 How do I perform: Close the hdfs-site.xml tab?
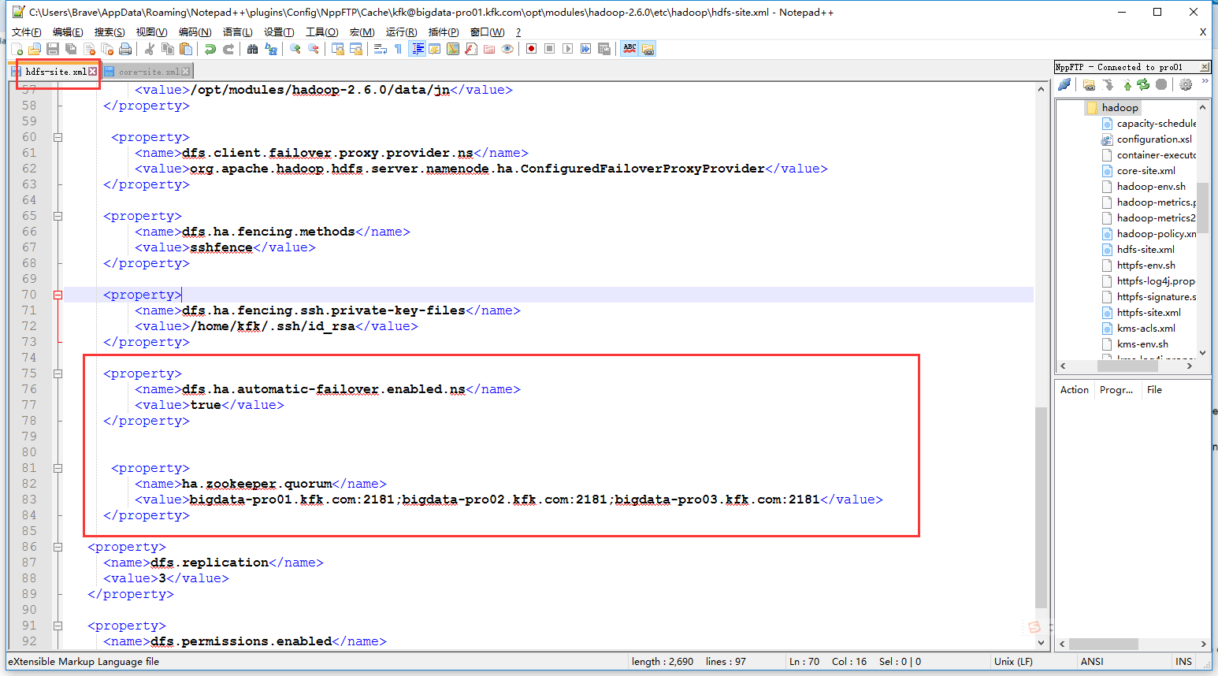pos(92,72)
